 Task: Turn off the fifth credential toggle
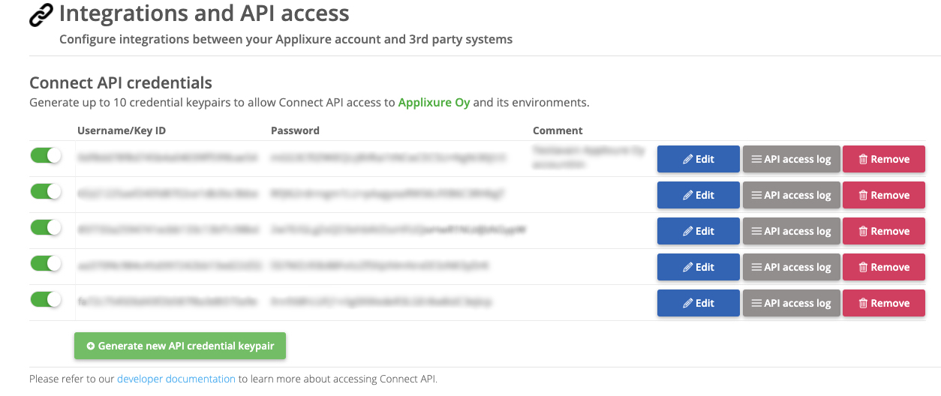(x=46, y=299)
